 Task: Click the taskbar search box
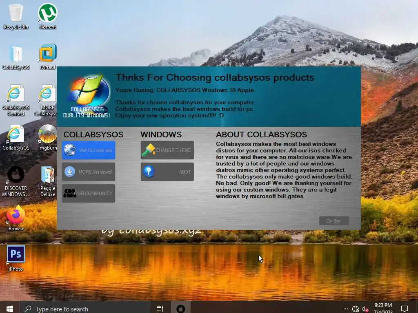point(85,308)
